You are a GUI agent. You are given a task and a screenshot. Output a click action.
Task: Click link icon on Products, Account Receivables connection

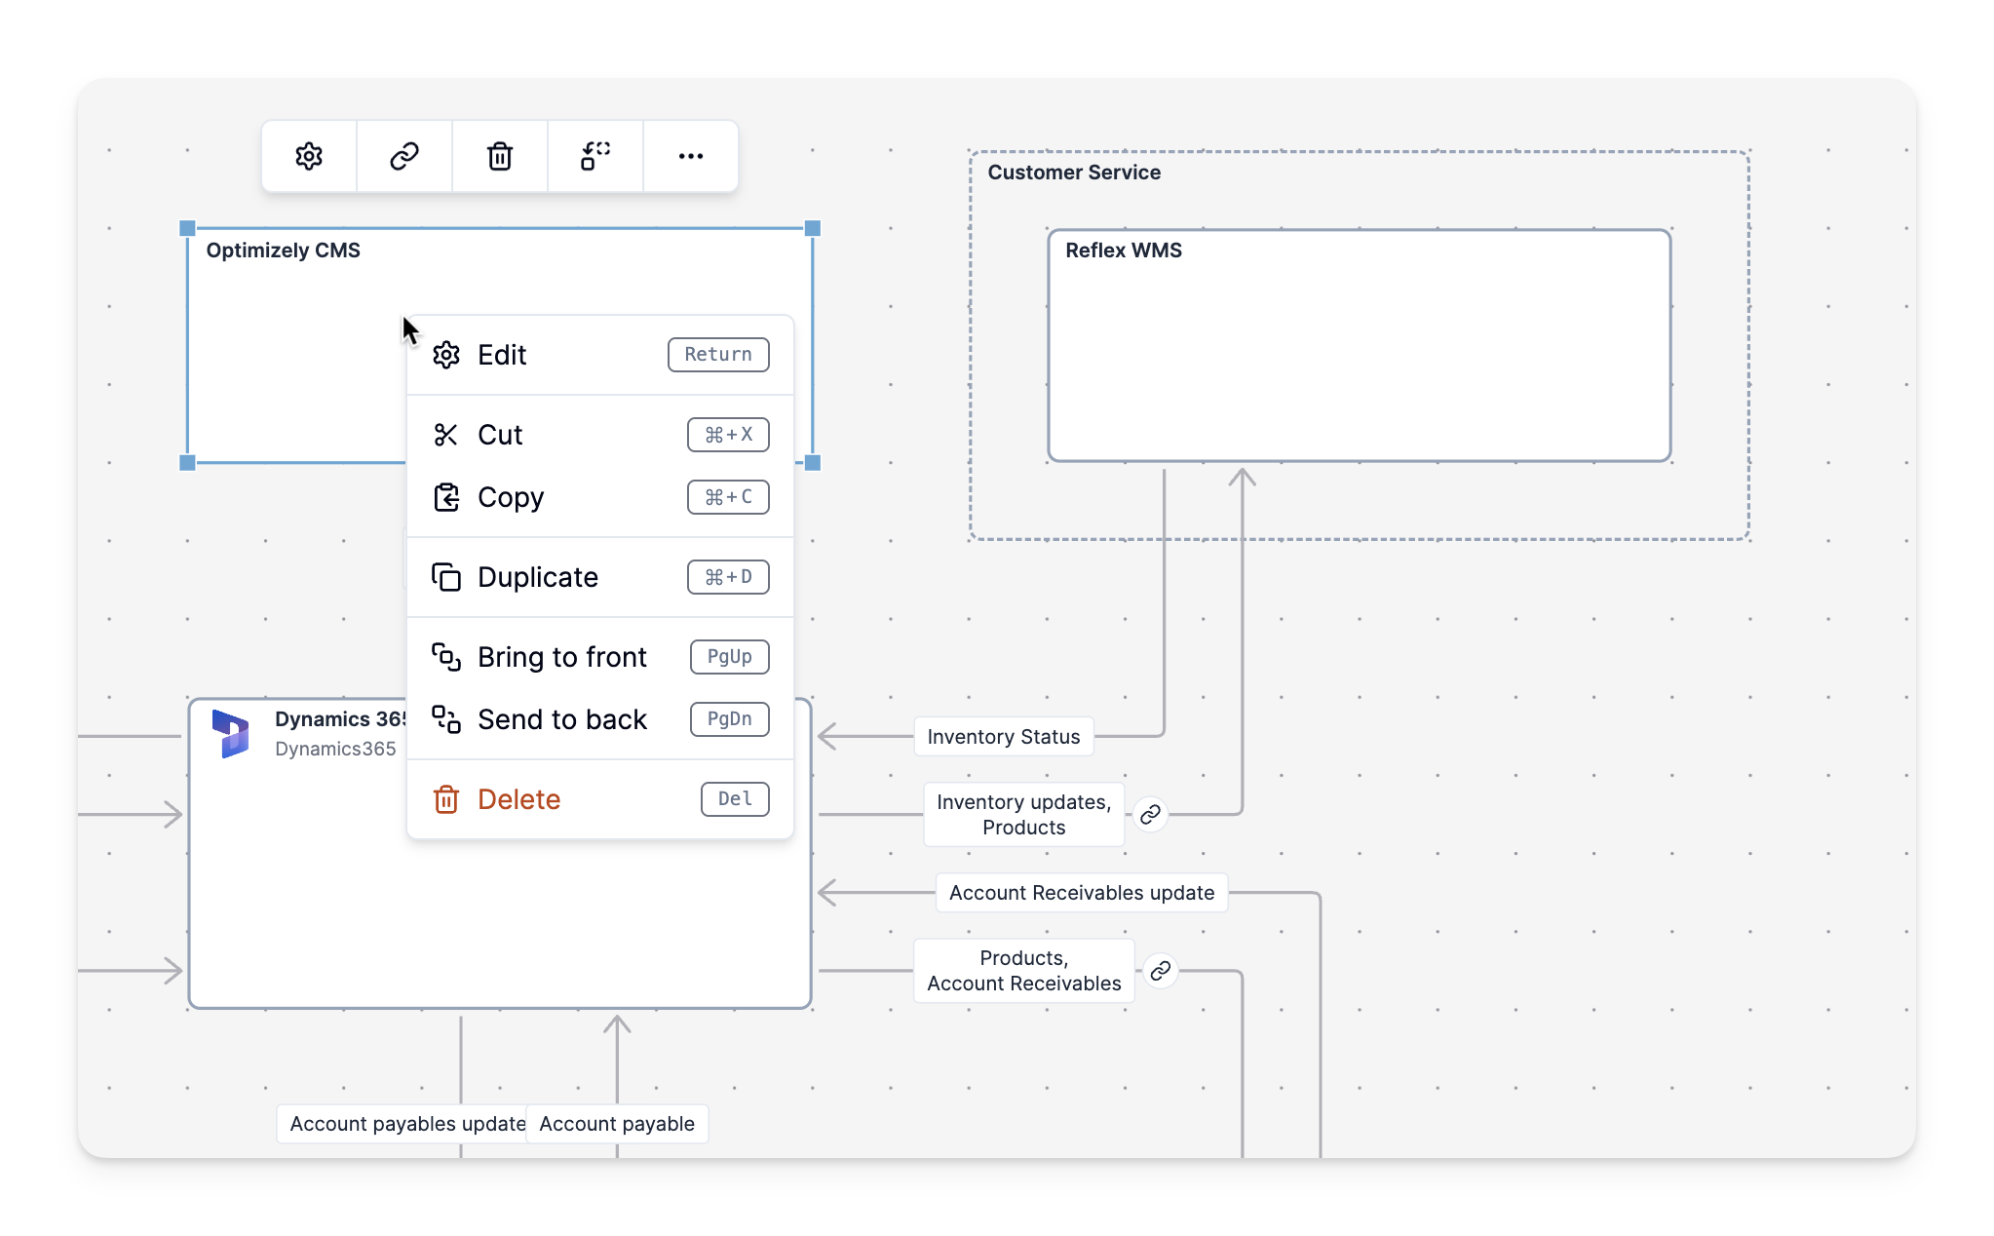click(1161, 970)
